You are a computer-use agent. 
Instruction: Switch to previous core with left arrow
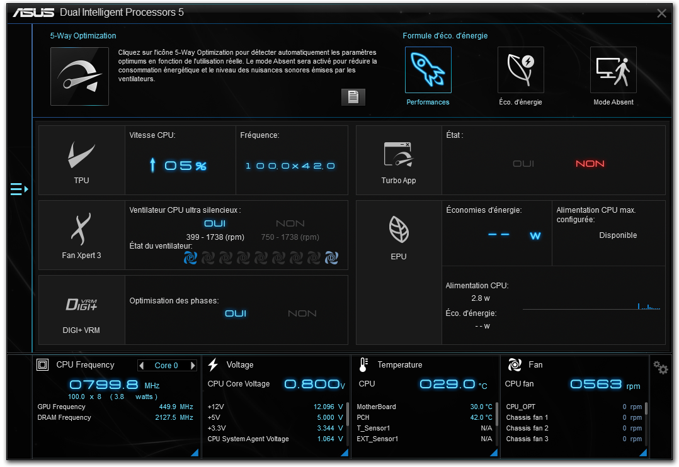[142, 366]
